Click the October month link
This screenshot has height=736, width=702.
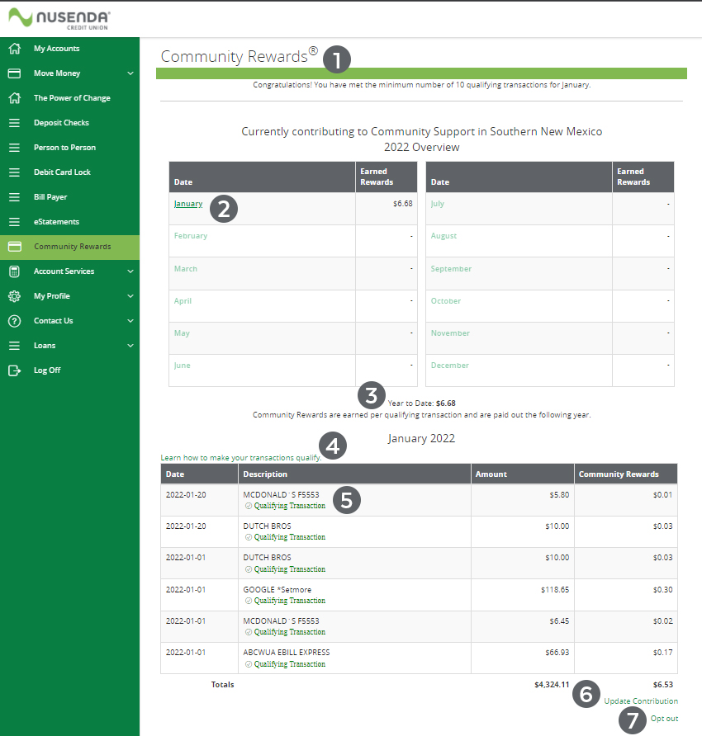pos(446,301)
